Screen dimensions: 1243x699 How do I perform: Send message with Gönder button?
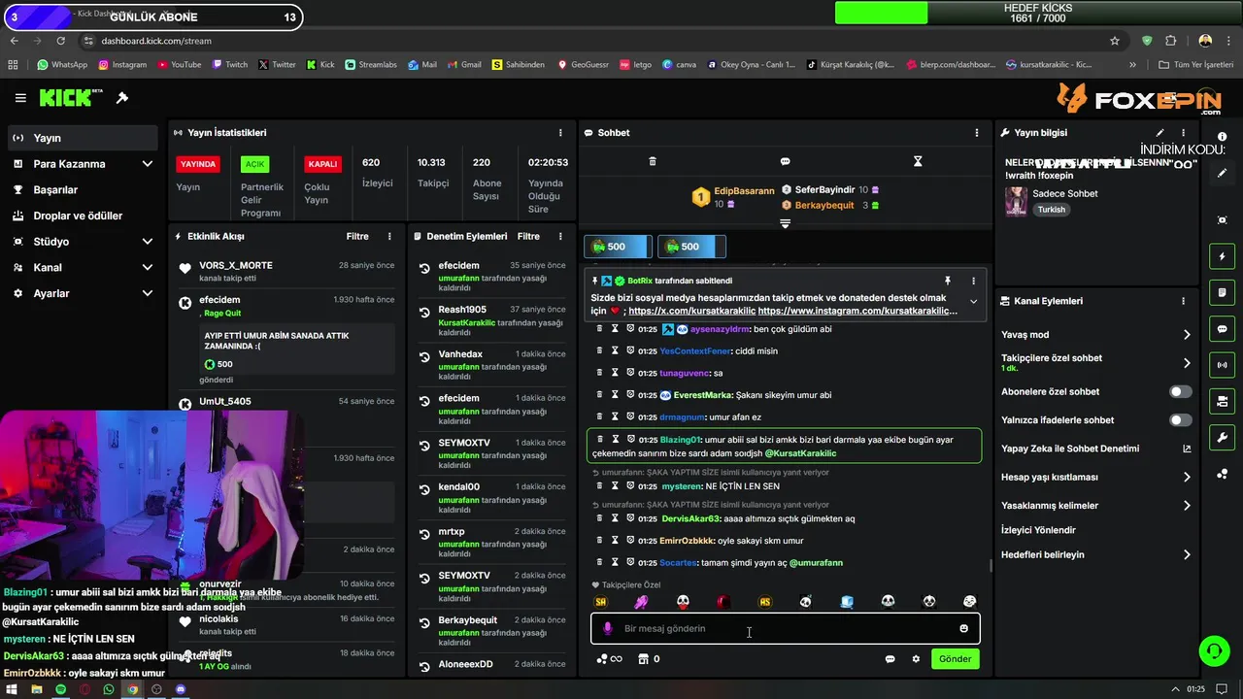955,659
